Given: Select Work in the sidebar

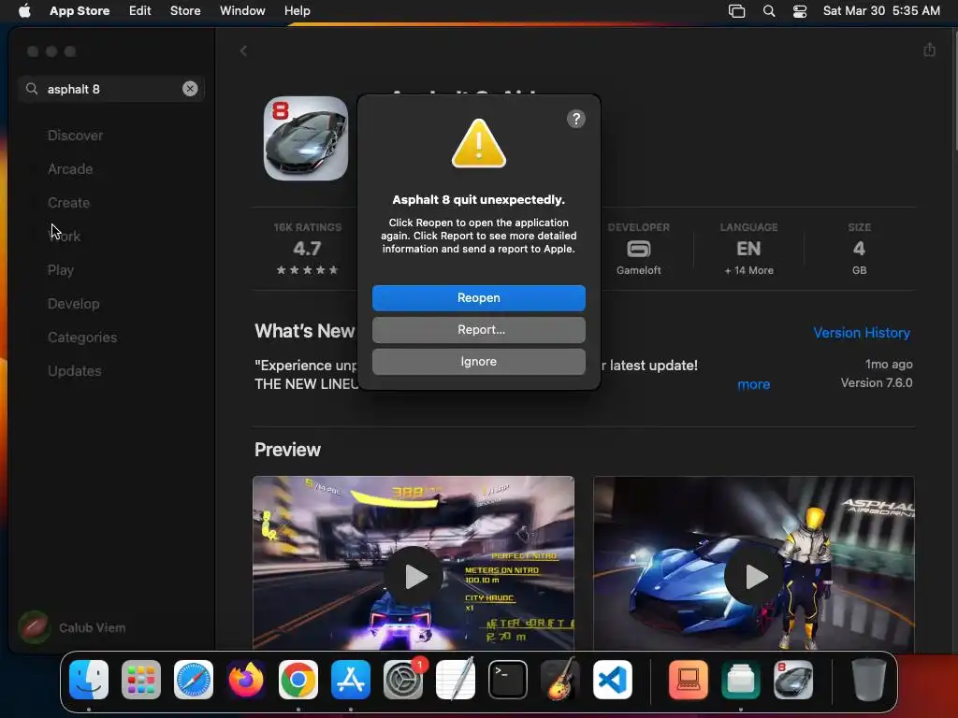Looking at the screenshot, I should click(65, 237).
